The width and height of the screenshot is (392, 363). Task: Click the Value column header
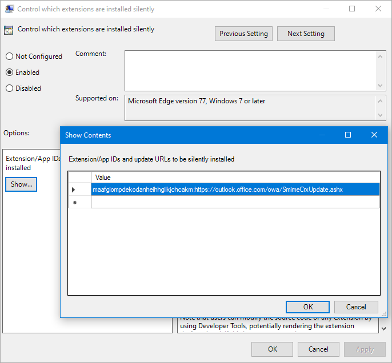point(235,178)
